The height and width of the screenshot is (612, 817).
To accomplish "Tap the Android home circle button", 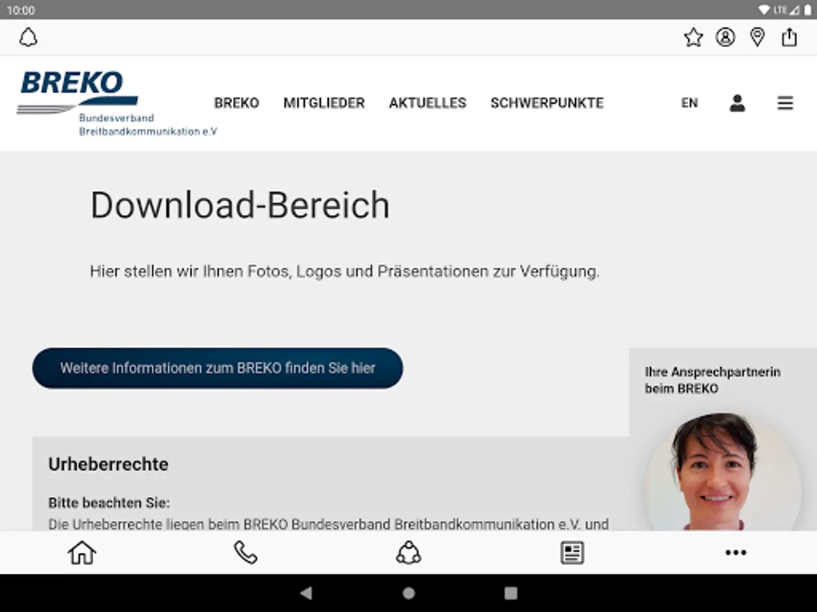I will [408, 593].
